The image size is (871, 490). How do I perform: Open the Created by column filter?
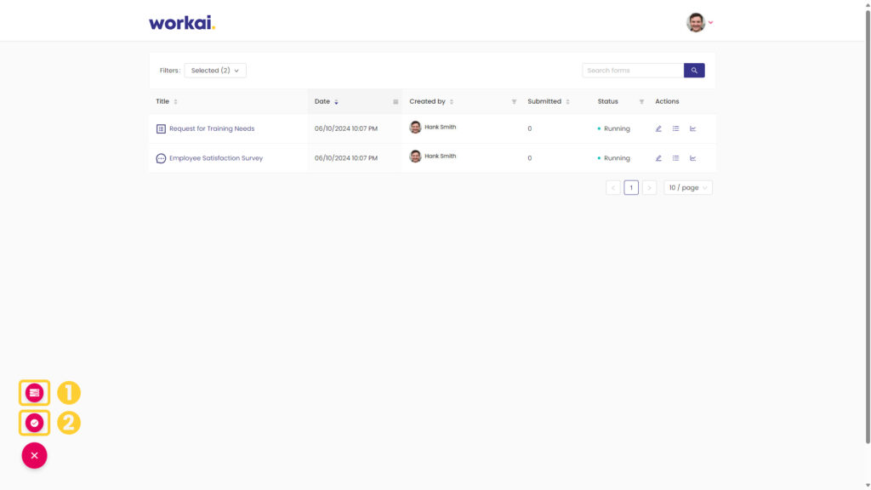(x=514, y=102)
